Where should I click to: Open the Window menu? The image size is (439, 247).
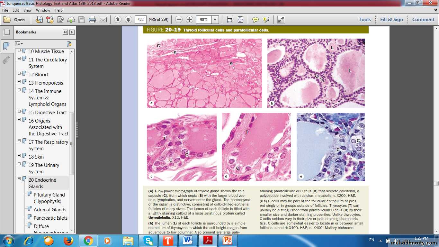(x=43, y=10)
